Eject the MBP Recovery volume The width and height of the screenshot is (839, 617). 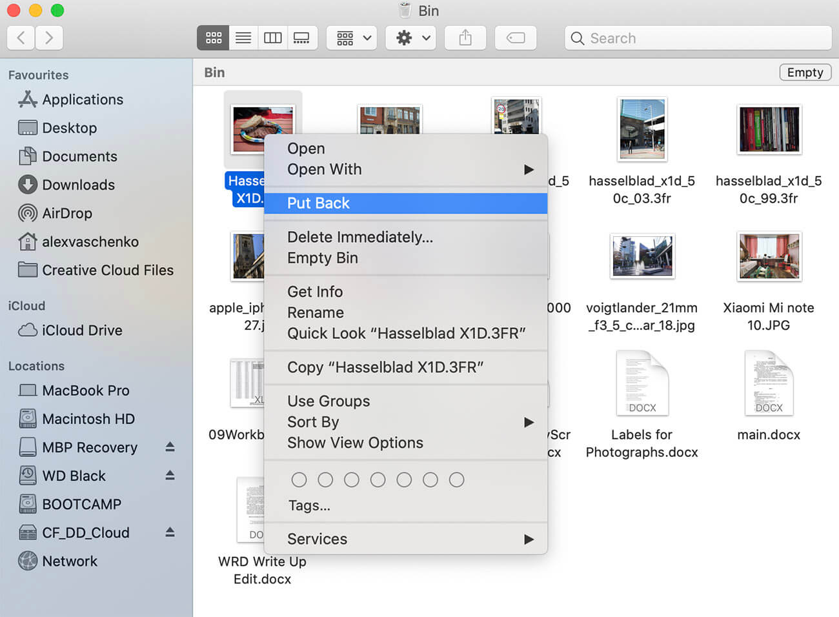coord(170,447)
